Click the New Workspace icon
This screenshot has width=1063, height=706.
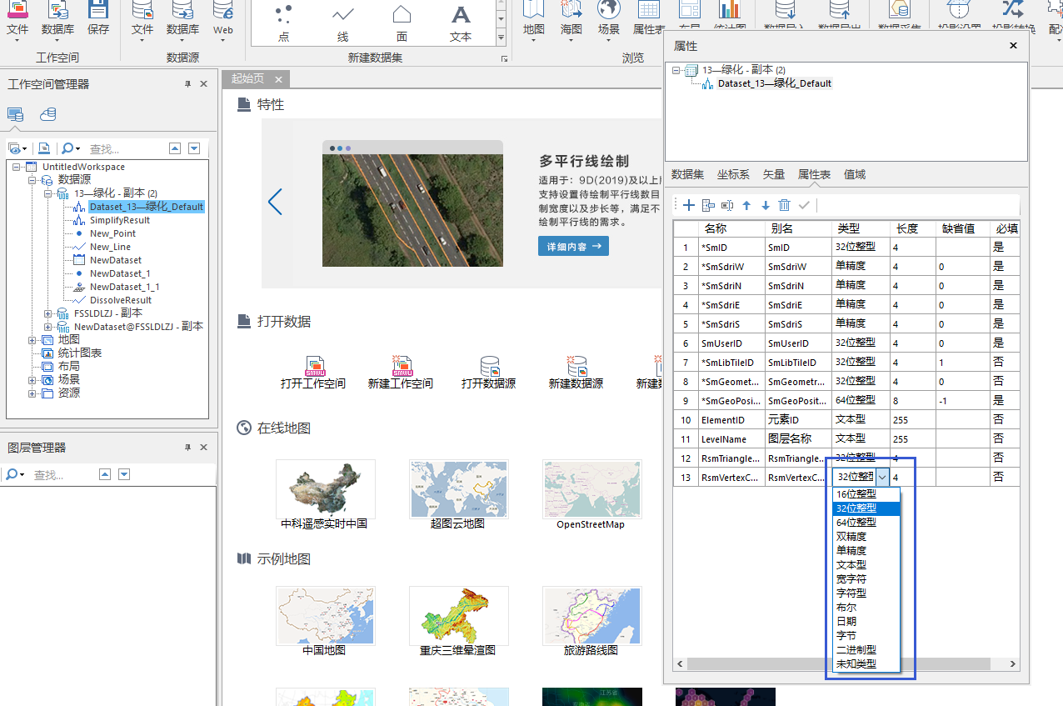coord(402,366)
